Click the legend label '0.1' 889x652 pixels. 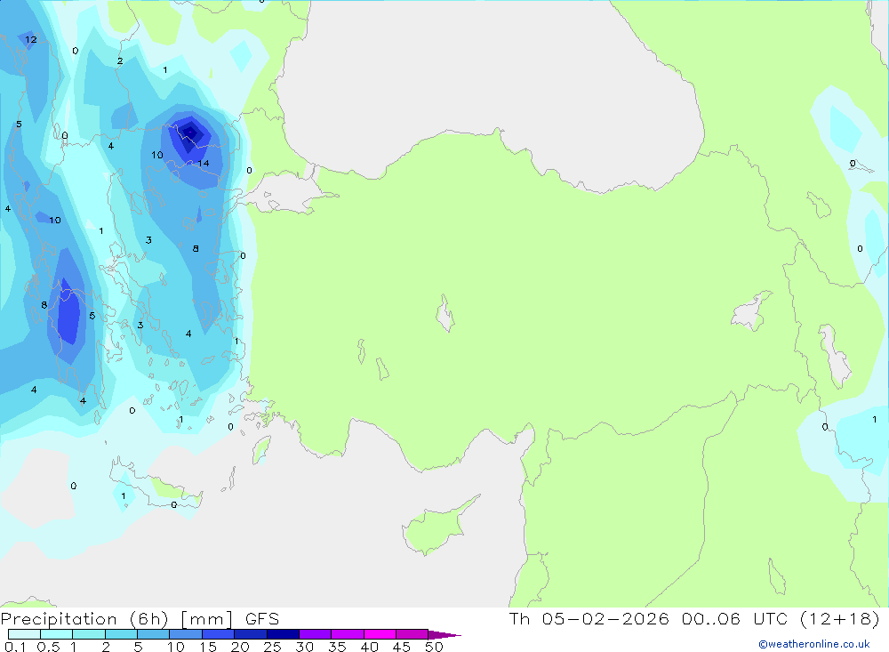click(15, 647)
